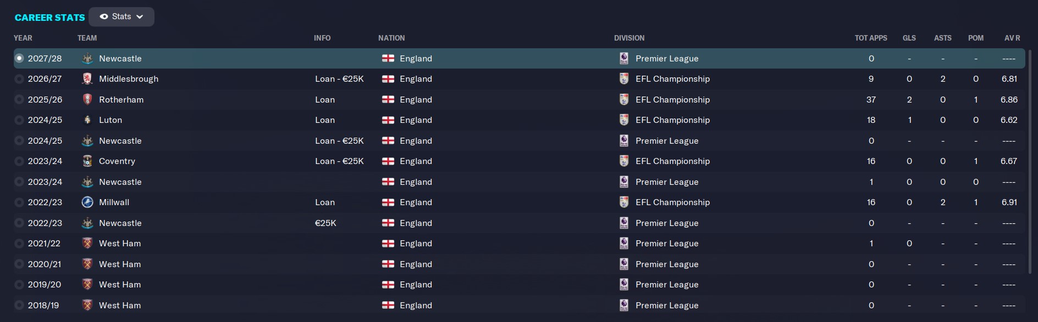Click the Rotherham club badge icon

(x=87, y=99)
